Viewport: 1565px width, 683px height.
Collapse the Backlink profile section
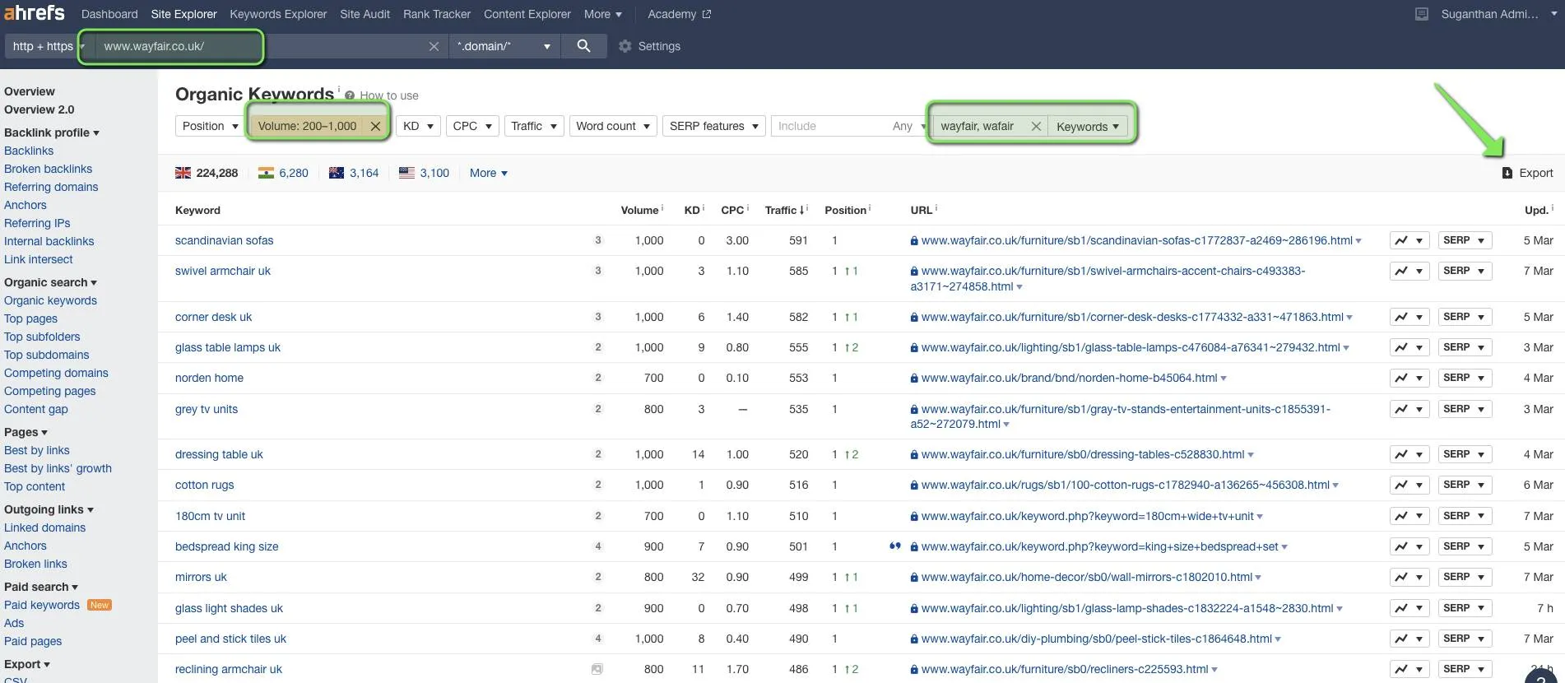[52, 132]
